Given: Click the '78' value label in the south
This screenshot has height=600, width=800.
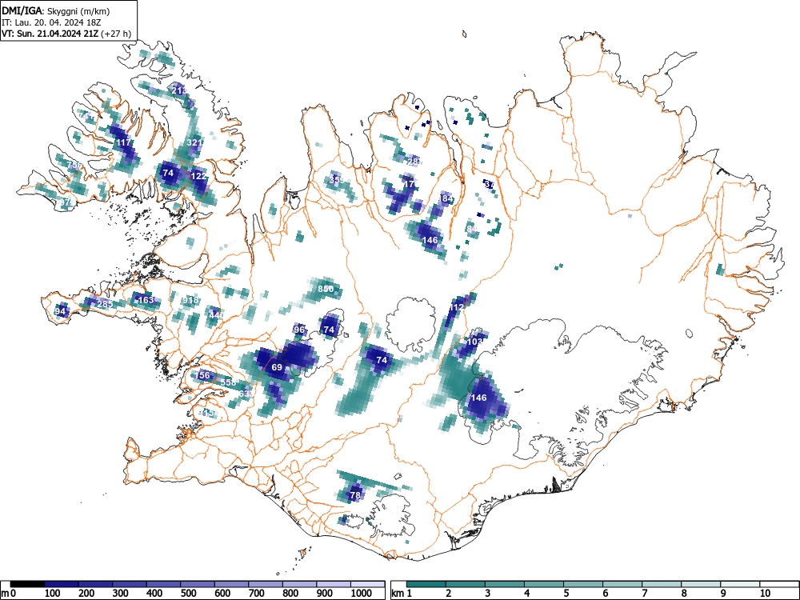Looking at the screenshot, I should 356,495.
